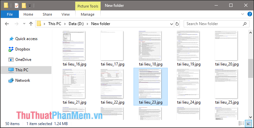Click the Picture Tools contextual tab header
This screenshot has height=128, width=254.
pyautogui.click(x=88, y=6)
